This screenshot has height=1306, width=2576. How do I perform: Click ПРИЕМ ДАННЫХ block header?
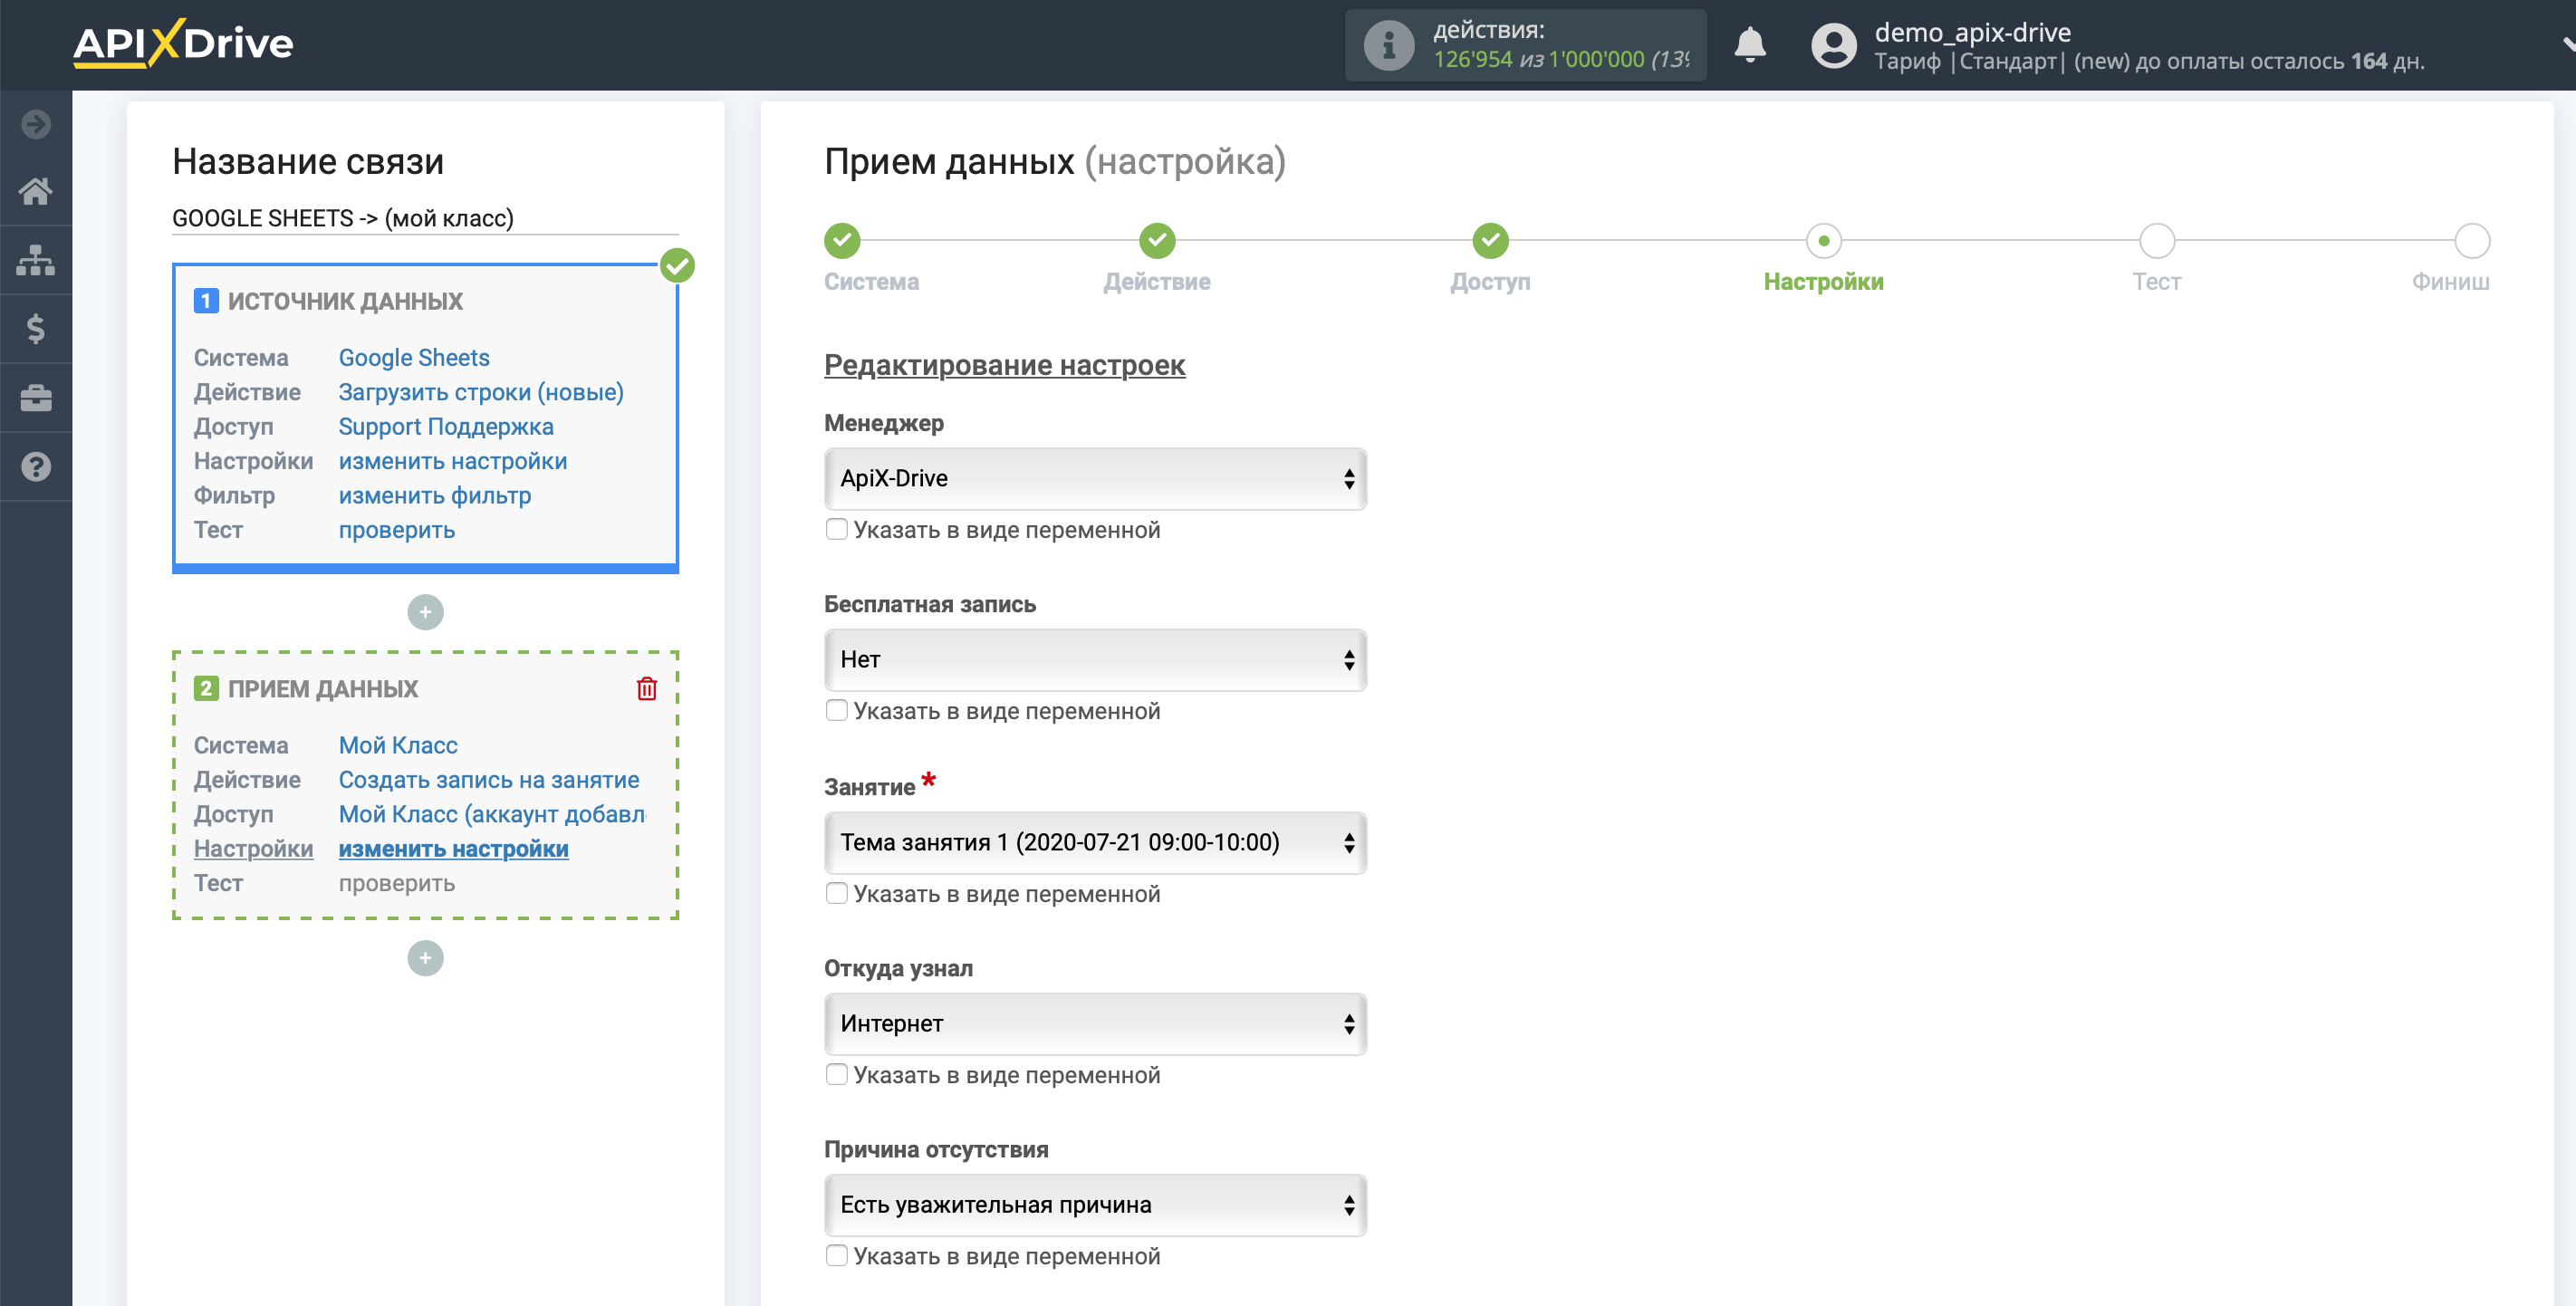click(323, 688)
